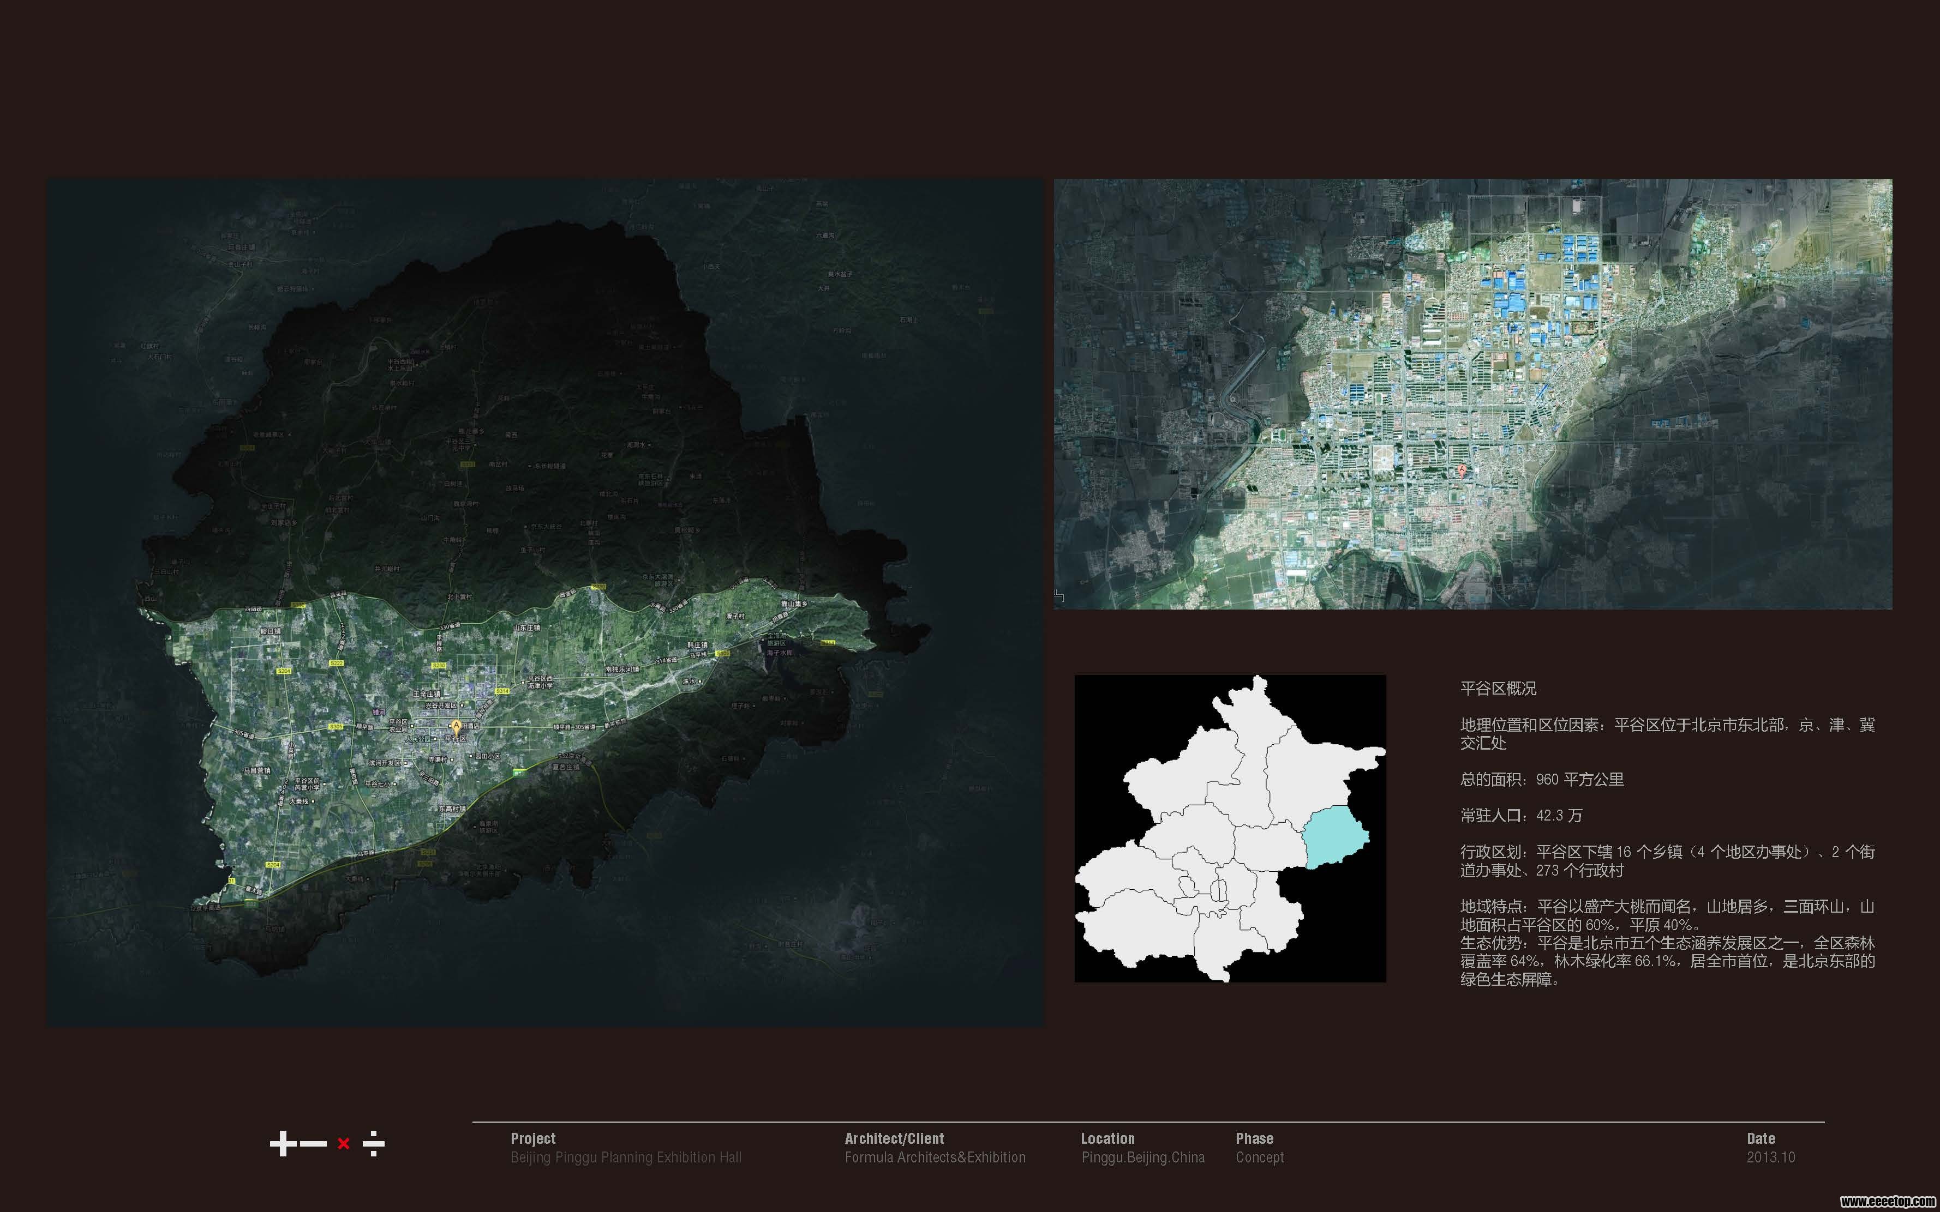Screen dimensions: 1940x1212
Task: Click the 'Date' footer heading
Action: [x=1761, y=1138]
